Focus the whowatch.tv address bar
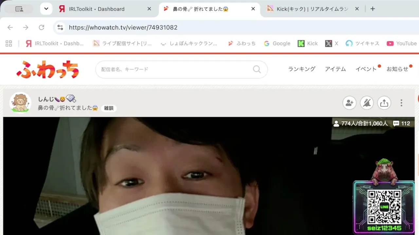Screen dimensions: 419x235 click(236, 27)
